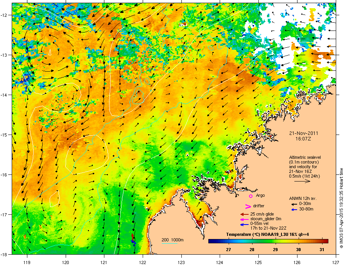Click the latitude axis label -13
Viewport: 344px width, 266px height.
point(4,55)
